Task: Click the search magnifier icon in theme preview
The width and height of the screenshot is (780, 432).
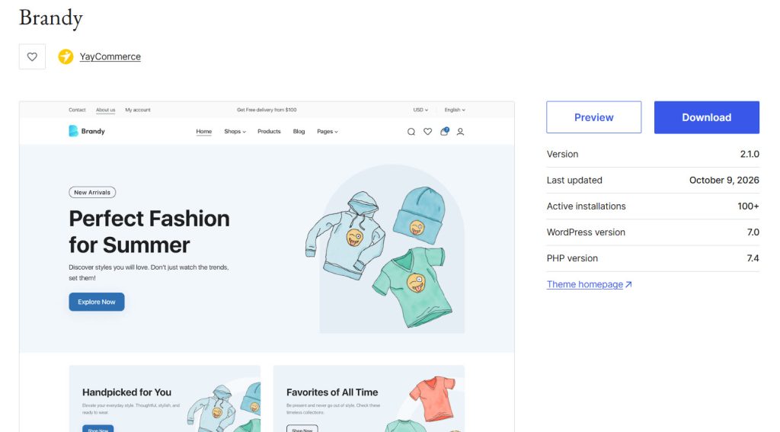Action: pos(411,132)
